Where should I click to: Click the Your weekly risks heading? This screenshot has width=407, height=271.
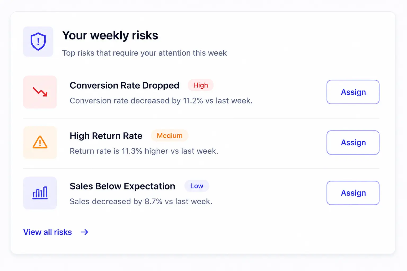coord(110,35)
